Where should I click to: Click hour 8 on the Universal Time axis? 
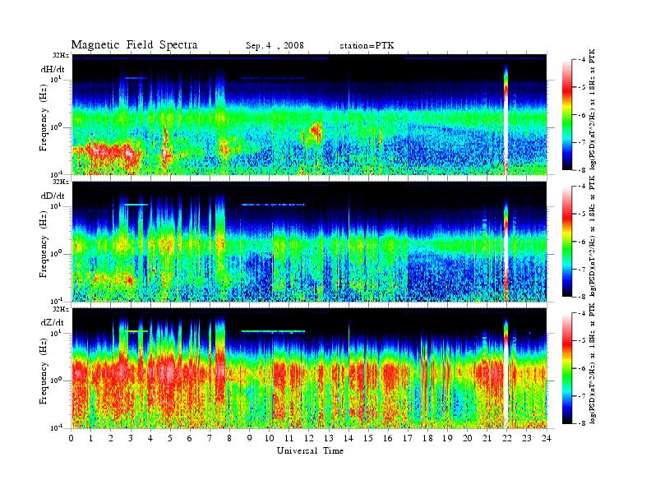pos(229,439)
